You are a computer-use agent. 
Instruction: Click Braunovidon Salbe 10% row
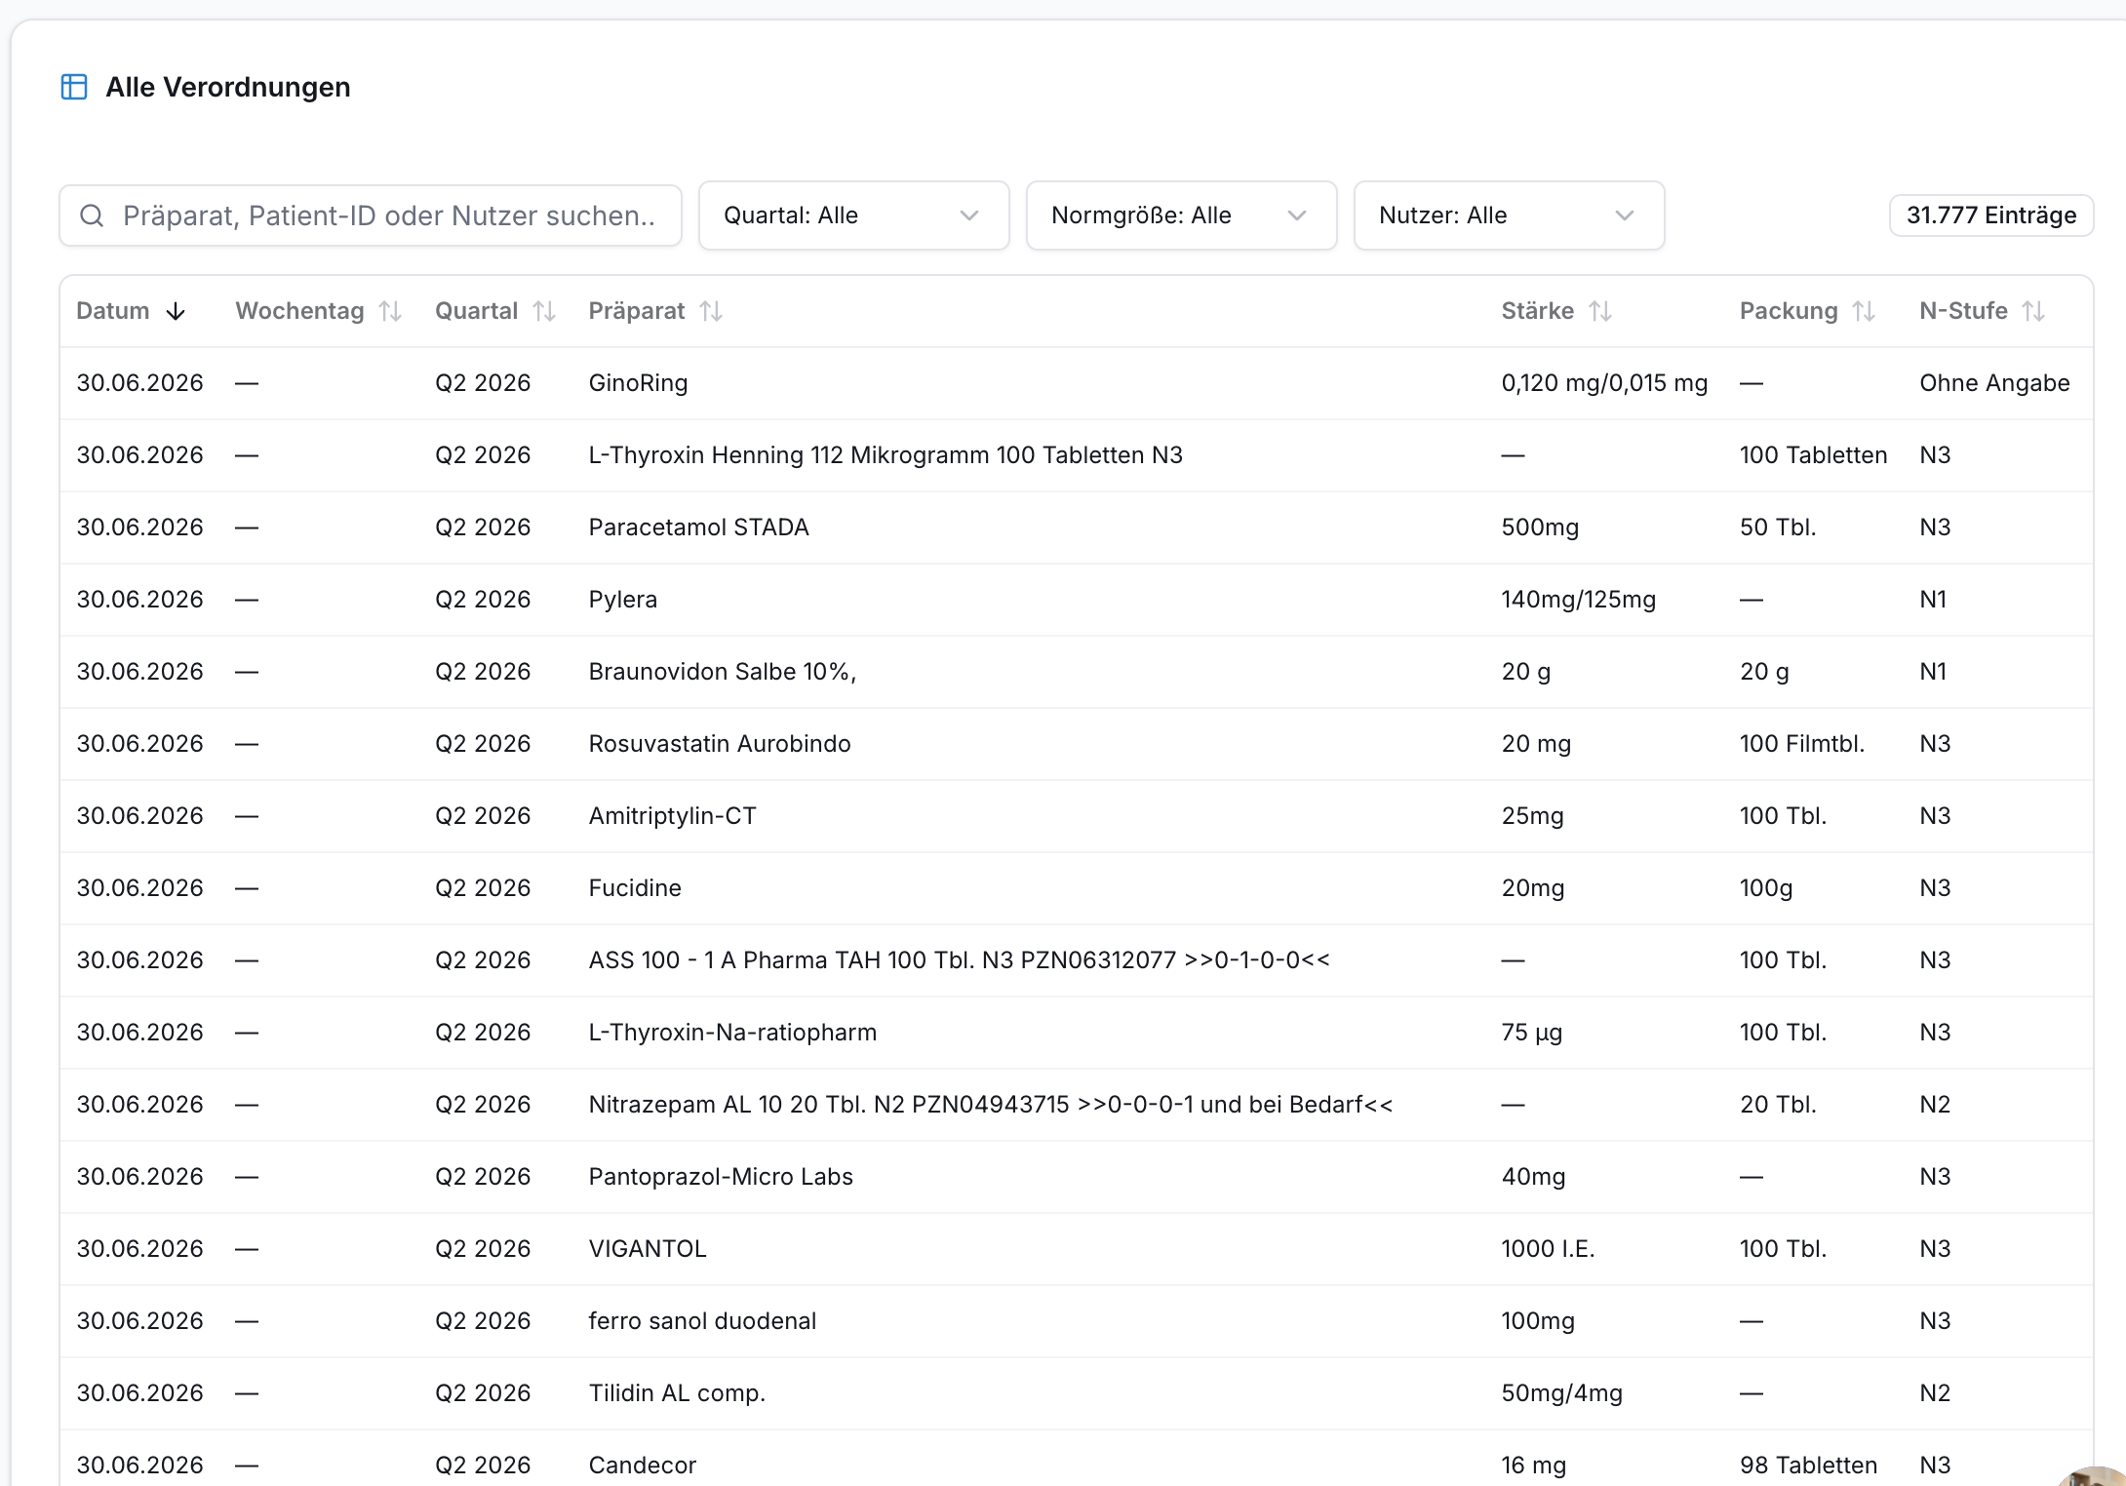(1077, 672)
